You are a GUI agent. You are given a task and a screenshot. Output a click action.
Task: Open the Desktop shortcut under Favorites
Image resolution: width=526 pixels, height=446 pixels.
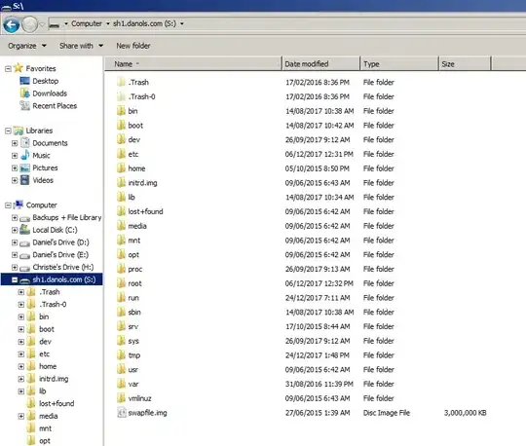pos(45,81)
